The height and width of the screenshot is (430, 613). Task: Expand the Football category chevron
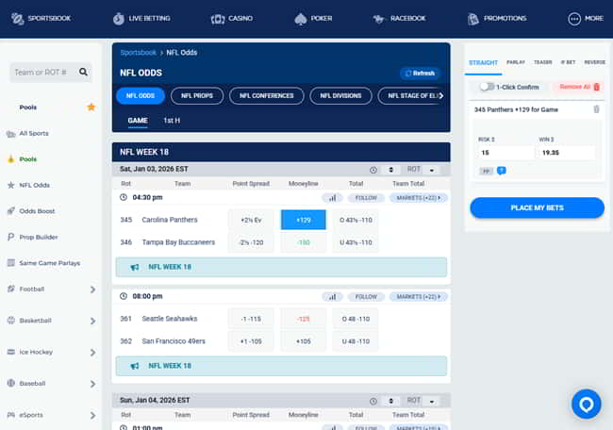coord(92,289)
